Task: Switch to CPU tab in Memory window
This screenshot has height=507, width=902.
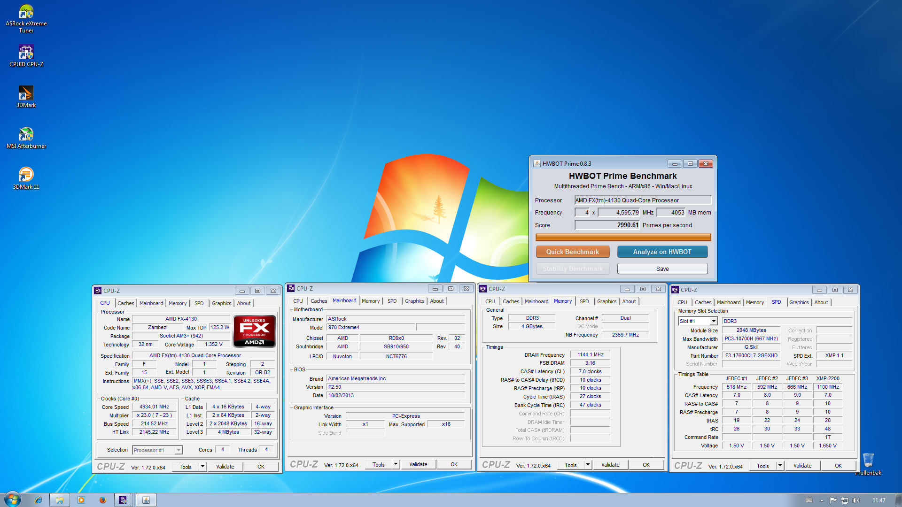Action: [490, 301]
